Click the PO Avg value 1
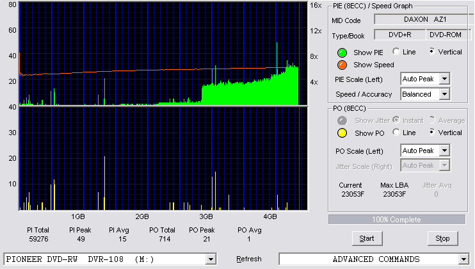The image size is (475, 269). click(x=249, y=239)
